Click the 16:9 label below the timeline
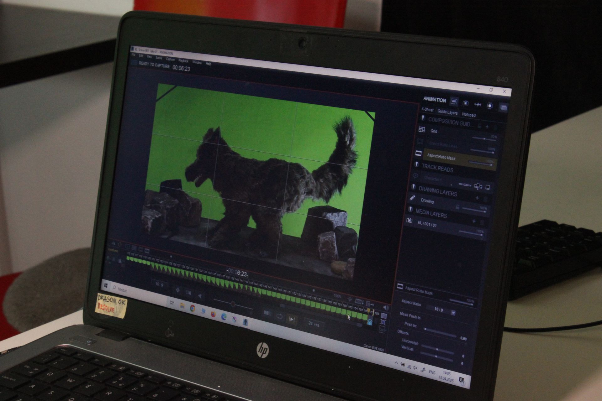 (159, 284)
